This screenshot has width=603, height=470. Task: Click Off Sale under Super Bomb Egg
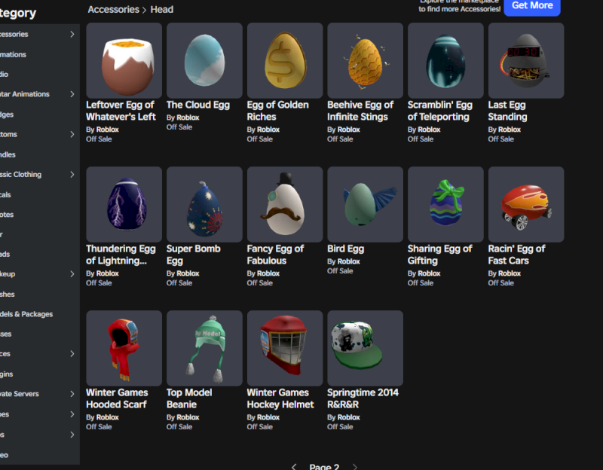(x=179, y=283)
